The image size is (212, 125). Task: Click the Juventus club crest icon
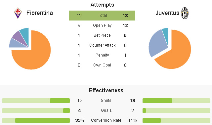click(x=185, y=13)
